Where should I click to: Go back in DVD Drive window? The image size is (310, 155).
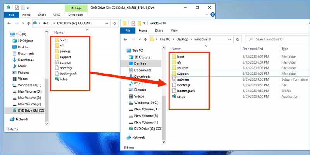(x=9, y=23)
